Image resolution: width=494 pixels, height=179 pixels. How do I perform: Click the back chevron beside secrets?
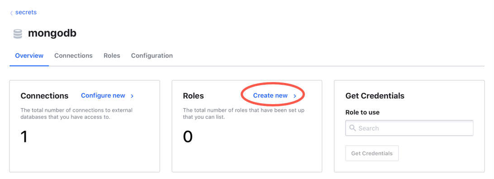pyautogui.click(x=11, y=13)
